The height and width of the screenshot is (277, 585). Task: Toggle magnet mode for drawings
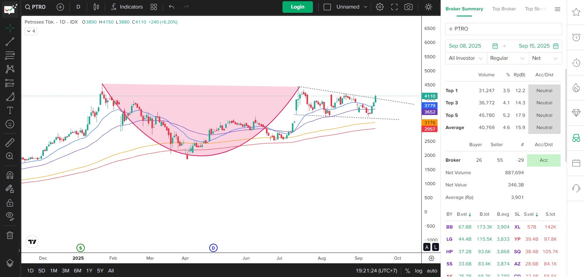click(x=10, y=175)
